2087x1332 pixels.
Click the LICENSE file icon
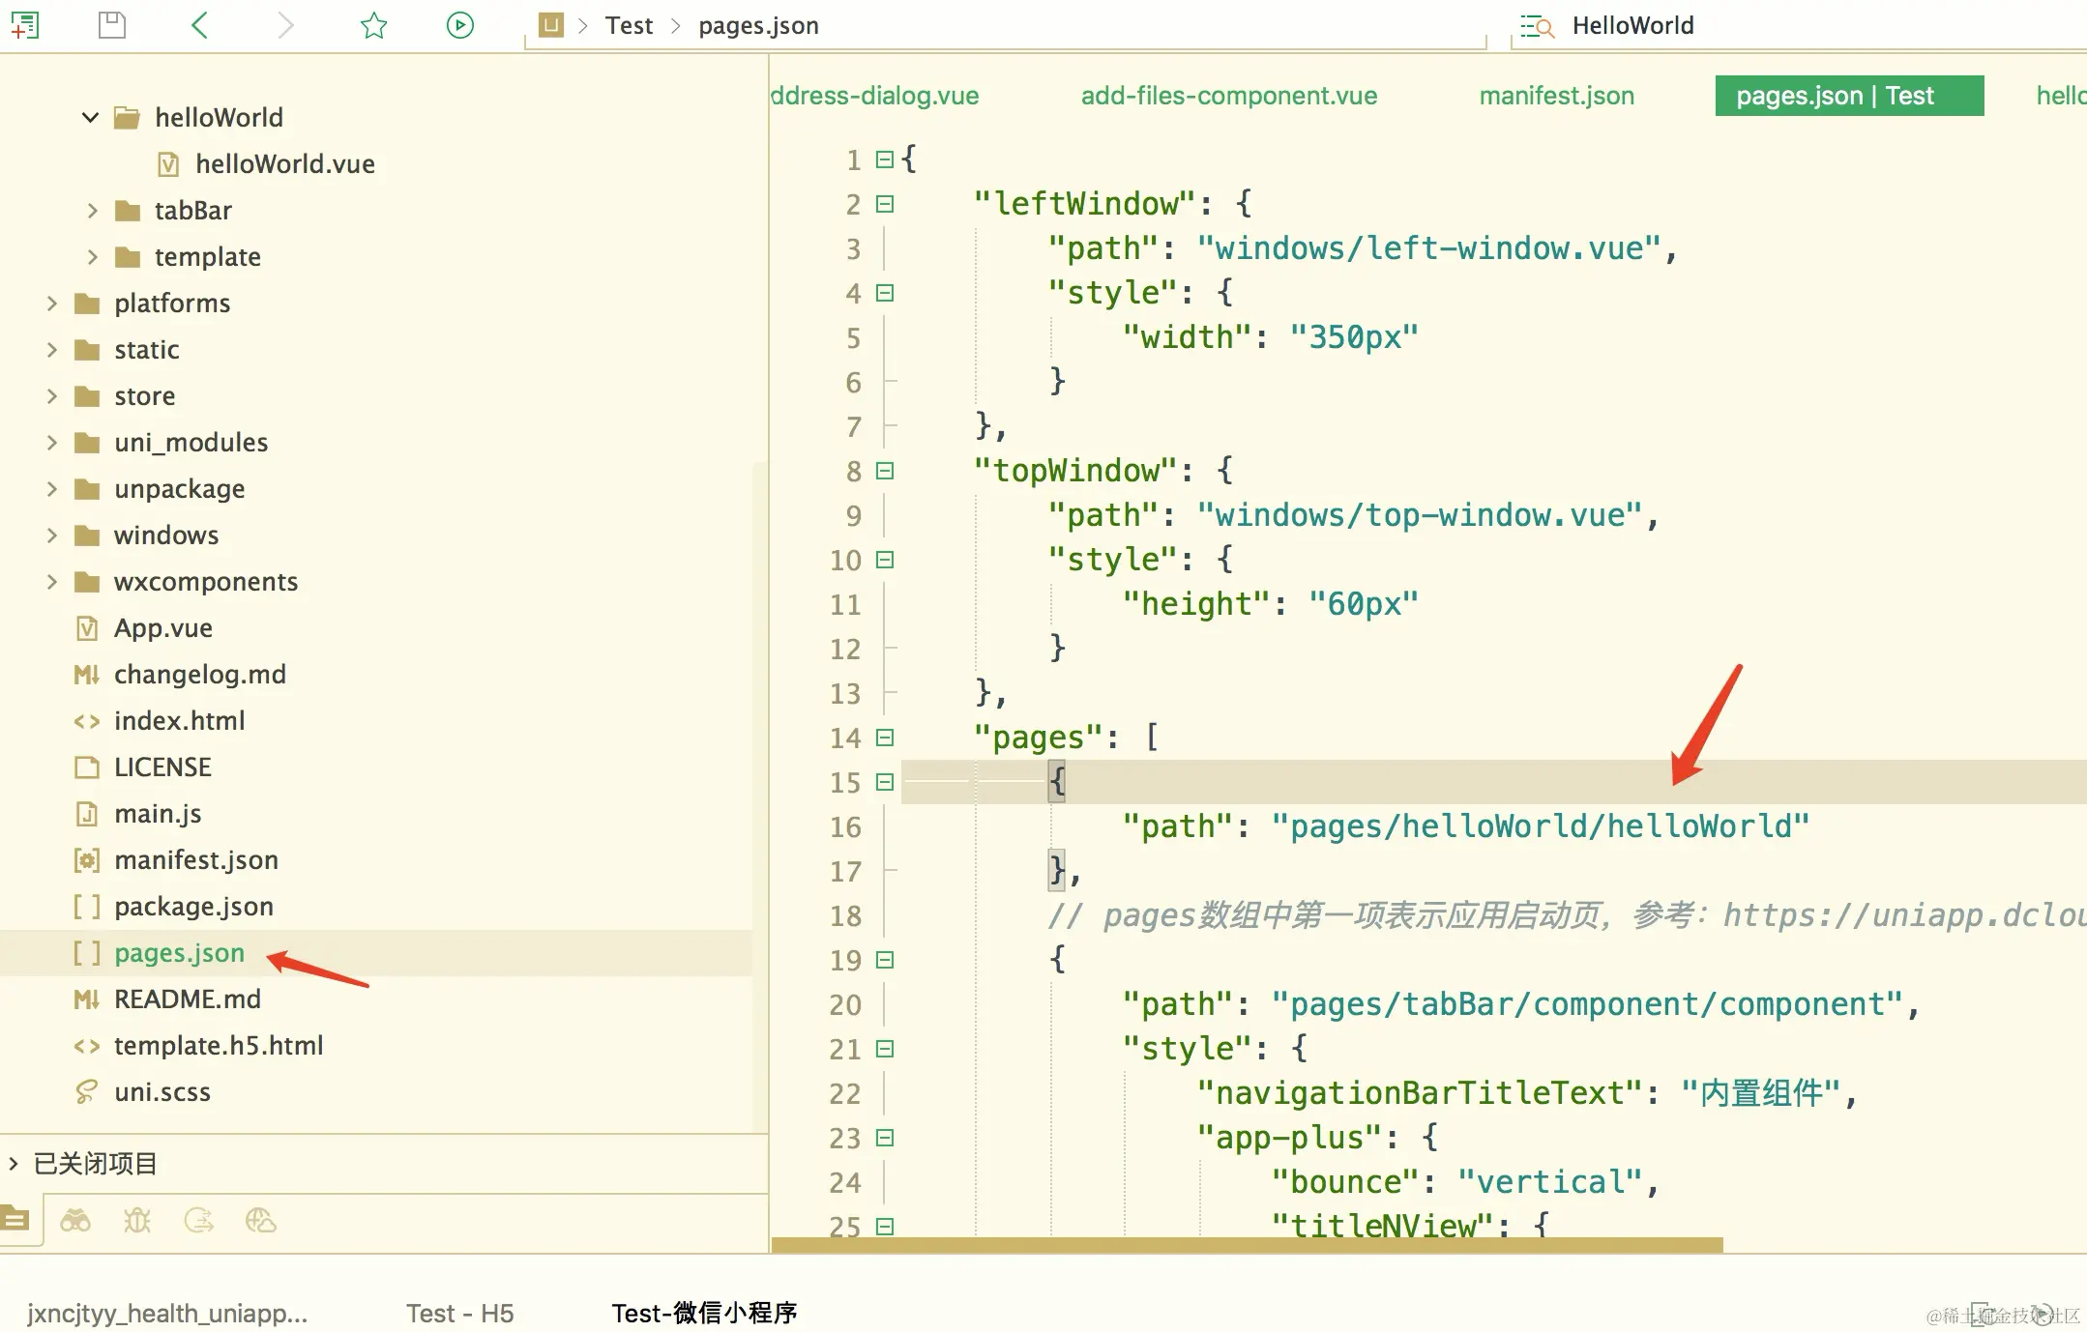pyautogui.click(x=87, y=767)
